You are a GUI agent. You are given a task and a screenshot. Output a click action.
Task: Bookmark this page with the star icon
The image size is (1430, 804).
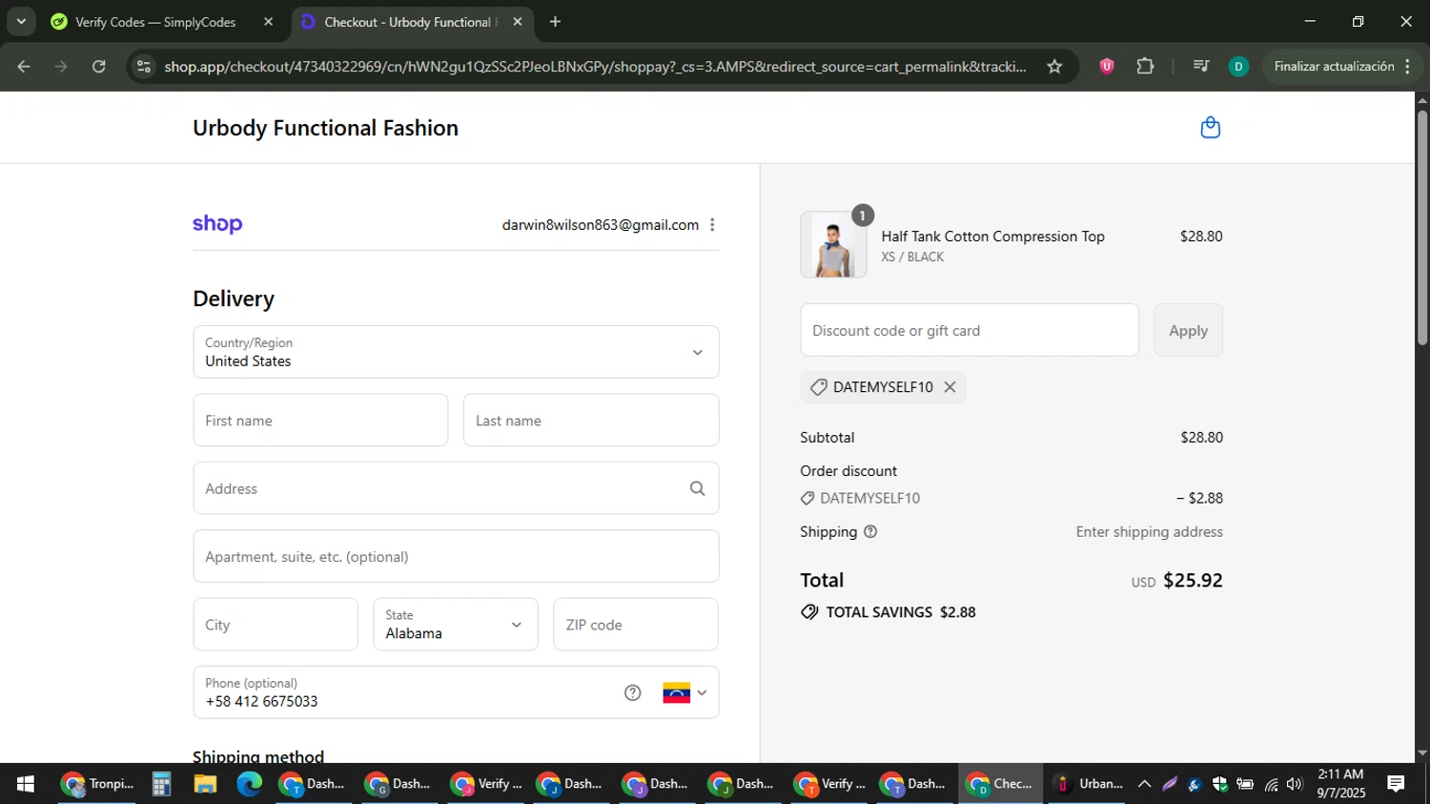(1054, 67)
